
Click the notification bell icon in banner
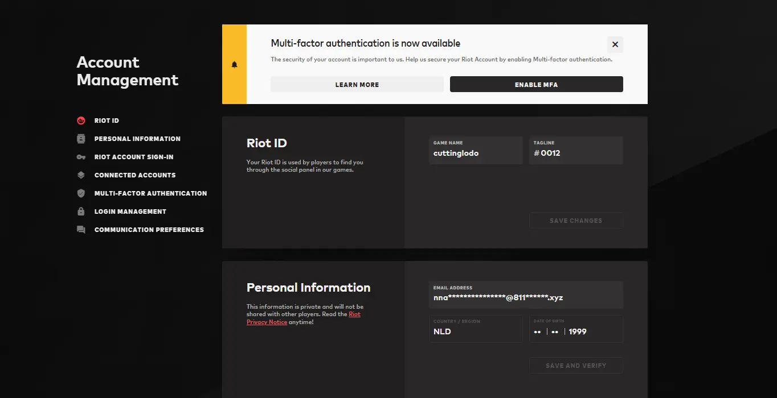coord(234,65)
